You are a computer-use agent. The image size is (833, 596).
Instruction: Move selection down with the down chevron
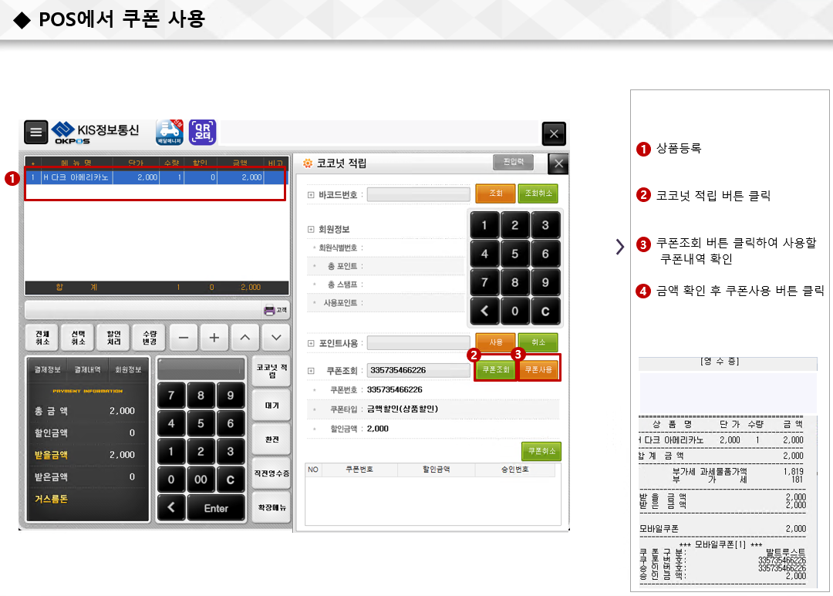click(275, 338)
